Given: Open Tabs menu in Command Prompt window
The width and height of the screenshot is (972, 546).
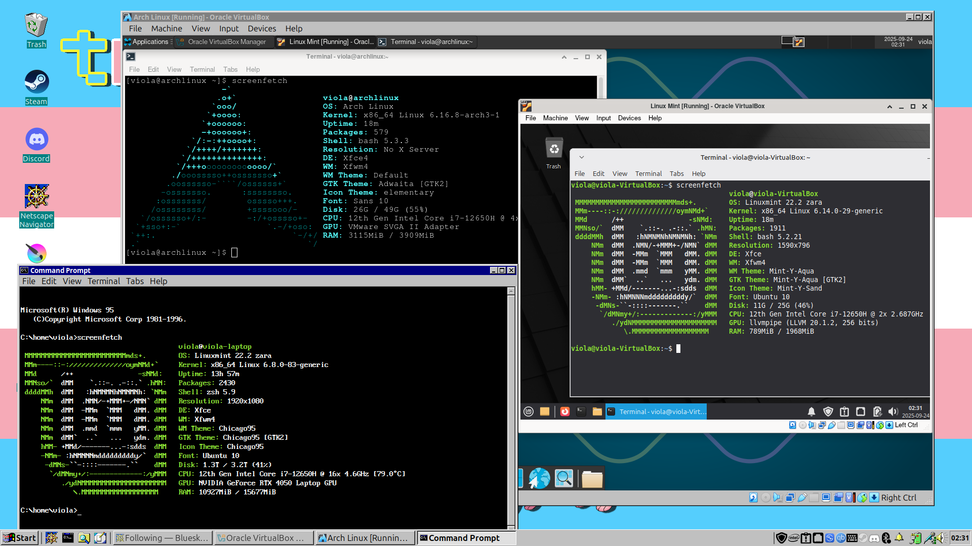Looking at the screenshot, I should pyautogui.click(x=135, y=281).
